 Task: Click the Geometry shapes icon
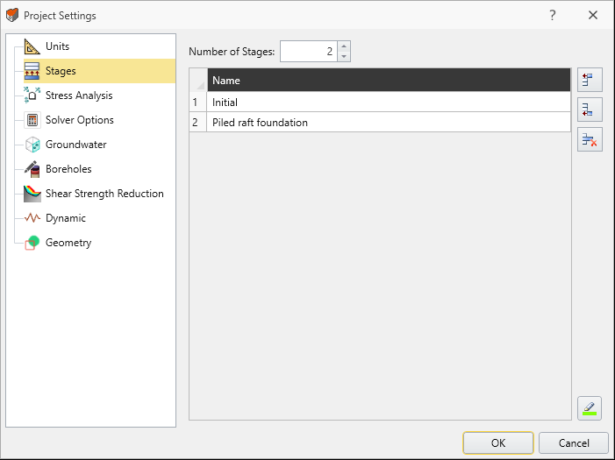click(32, 243)
